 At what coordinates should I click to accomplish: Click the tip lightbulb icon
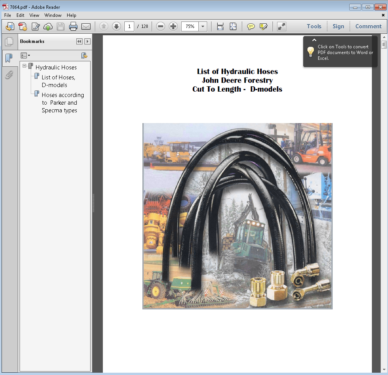[310, 52]
